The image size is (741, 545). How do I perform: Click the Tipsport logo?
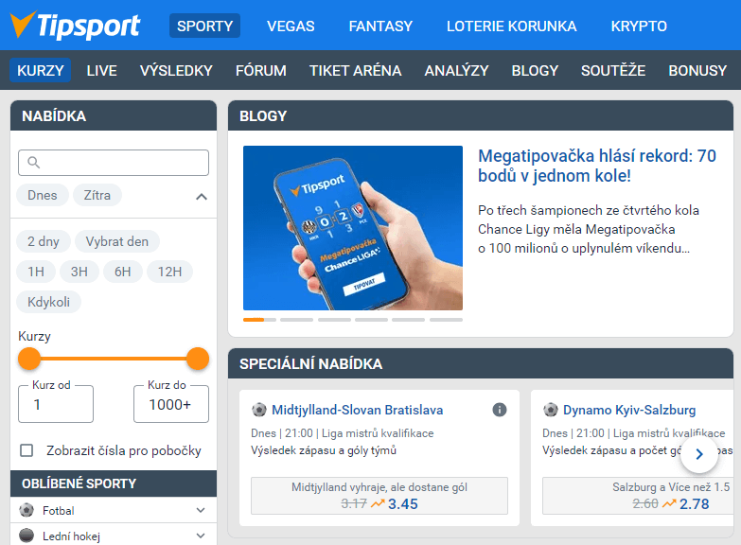(x=76, y=26)
